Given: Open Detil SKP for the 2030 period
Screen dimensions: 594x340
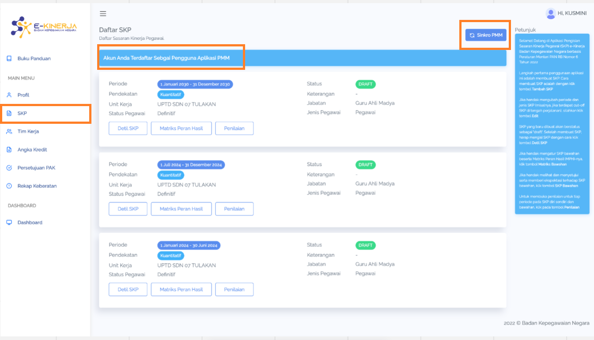Looking at the screenshot, I should 128,128.
